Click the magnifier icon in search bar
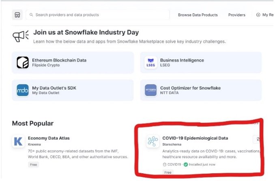 point(31,15)
